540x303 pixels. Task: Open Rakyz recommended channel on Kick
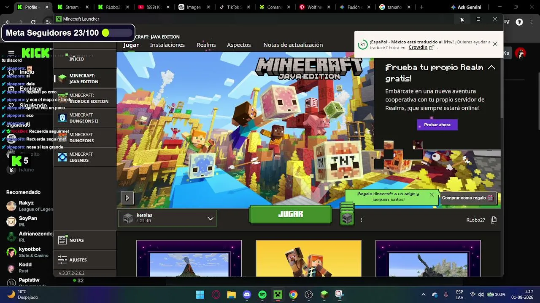[x=30, y=206]
